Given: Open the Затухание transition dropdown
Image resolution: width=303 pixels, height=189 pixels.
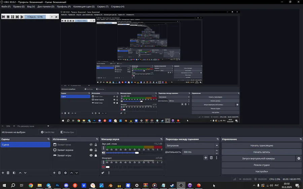Looking at the screenshot, I should pyautogui.click(x=192, y=145).
